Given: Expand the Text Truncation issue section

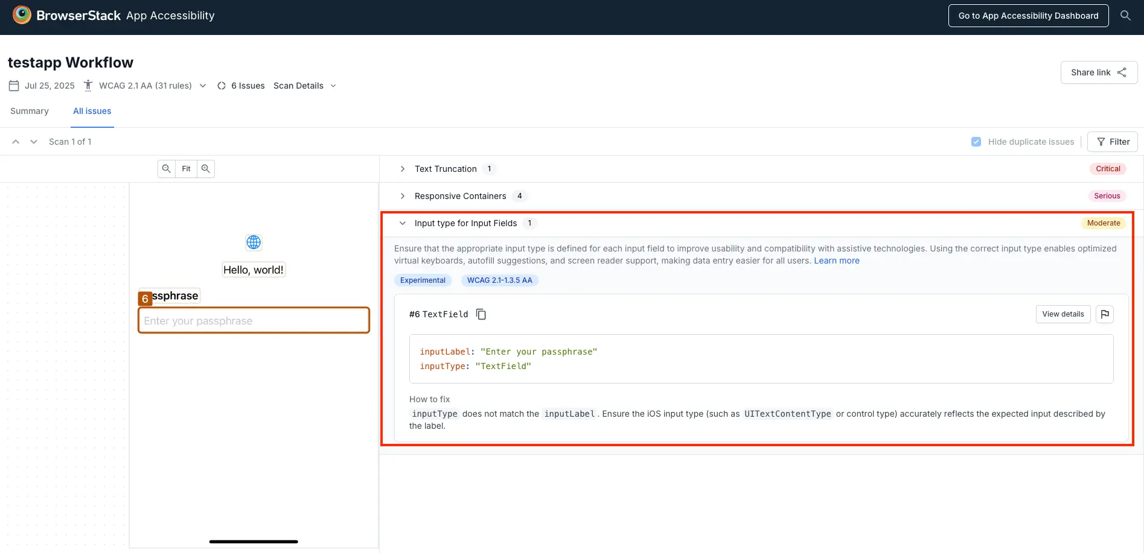Looking at the screenshot, I should (x=403, y=169).
